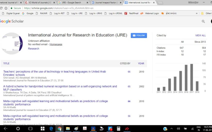
Task: Open citation count 66 for first article
Action: tap(129, 72)
